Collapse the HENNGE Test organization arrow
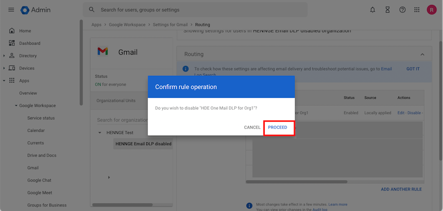Viewport: 443px width, 211px height. [100, 132]
